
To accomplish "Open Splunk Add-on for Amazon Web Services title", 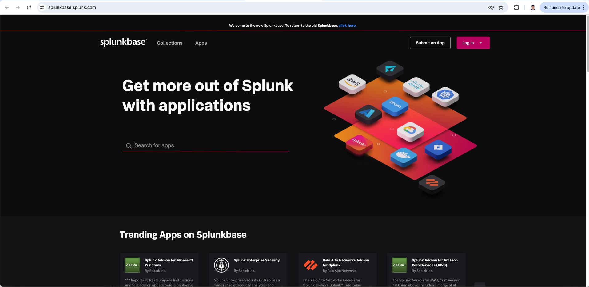I will 435,263.
